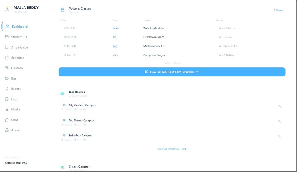
Task: Click the Chat speech bubble icon
Action: (x=7, y=120)
